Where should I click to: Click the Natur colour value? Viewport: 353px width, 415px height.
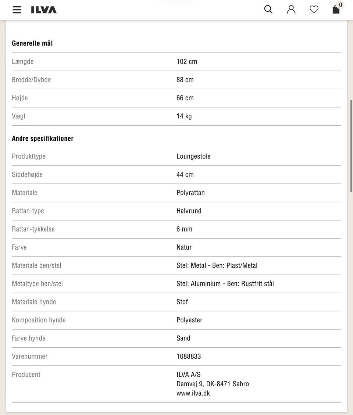184,247
